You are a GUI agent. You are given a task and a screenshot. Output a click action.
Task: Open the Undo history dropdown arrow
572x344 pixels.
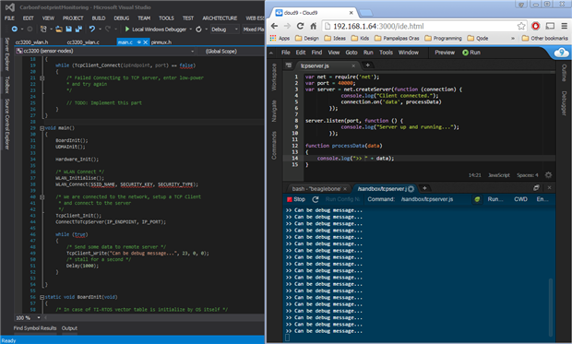click(x=100, y=30)
